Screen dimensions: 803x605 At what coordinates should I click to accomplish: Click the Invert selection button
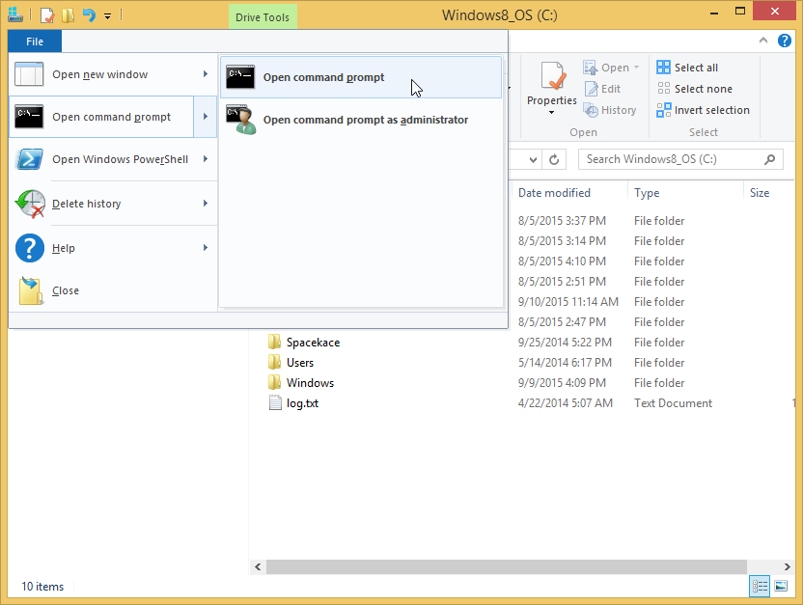[x=704, y=110]
